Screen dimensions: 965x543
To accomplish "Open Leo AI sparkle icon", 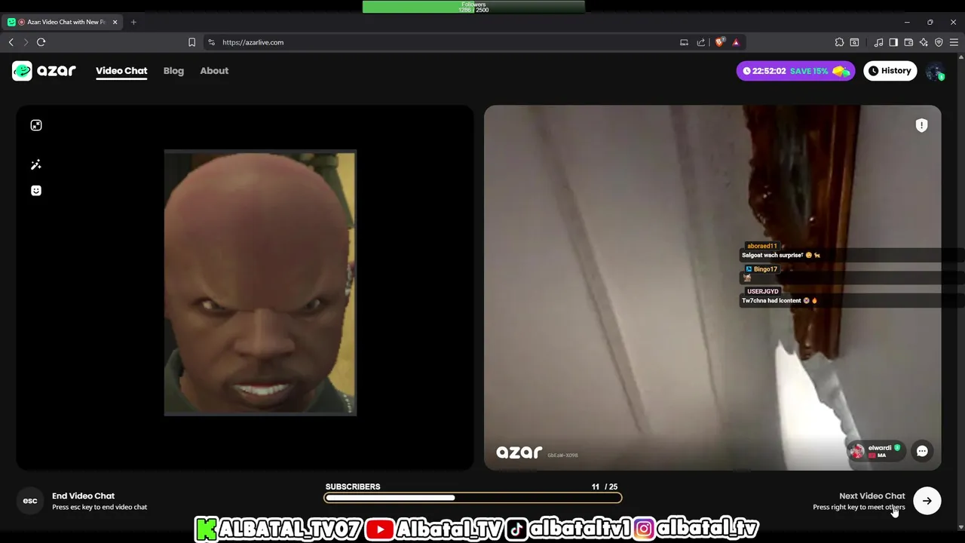I will tap(924, 42).
